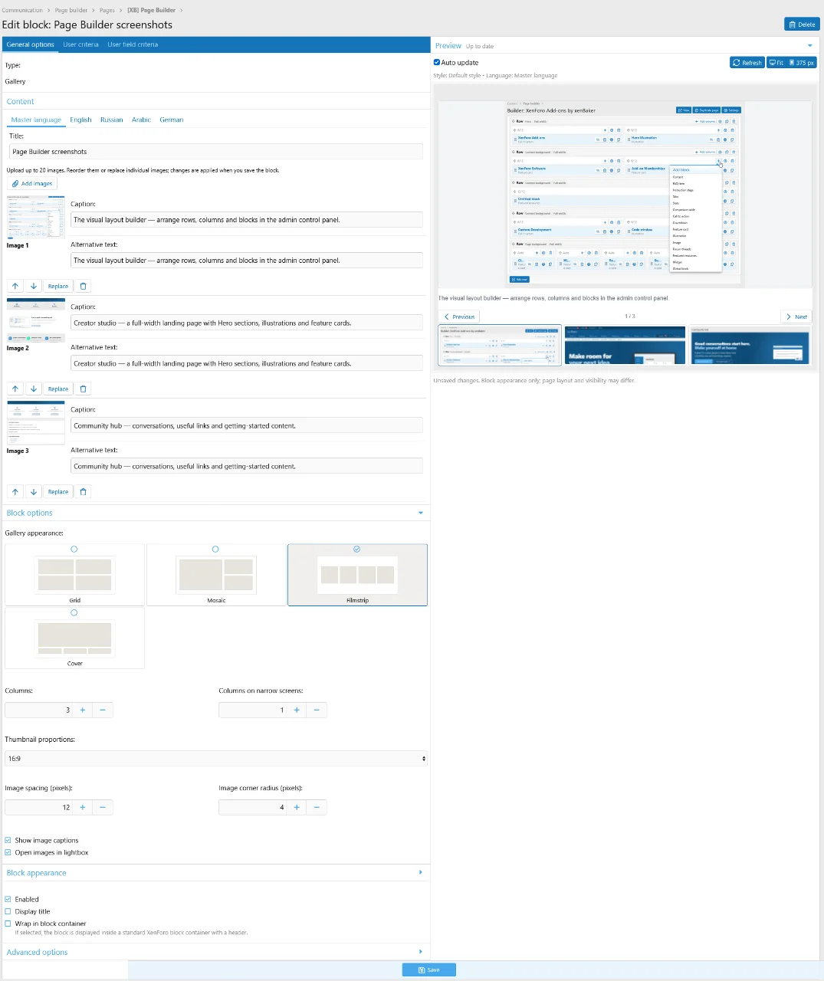Screen dimensions: 824x981
Task: Click the Refresh preview button
Action: [747, 63]
